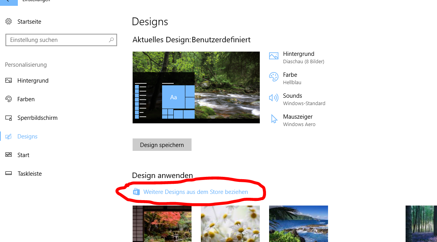Click the Einstellung suchen search field
Image resolution: width=437 pixels, height=242 pixels.
tap(61, 40)
